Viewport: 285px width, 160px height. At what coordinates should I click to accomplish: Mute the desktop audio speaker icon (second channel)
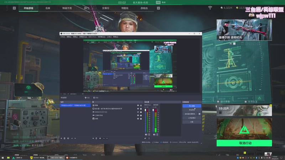154,135
